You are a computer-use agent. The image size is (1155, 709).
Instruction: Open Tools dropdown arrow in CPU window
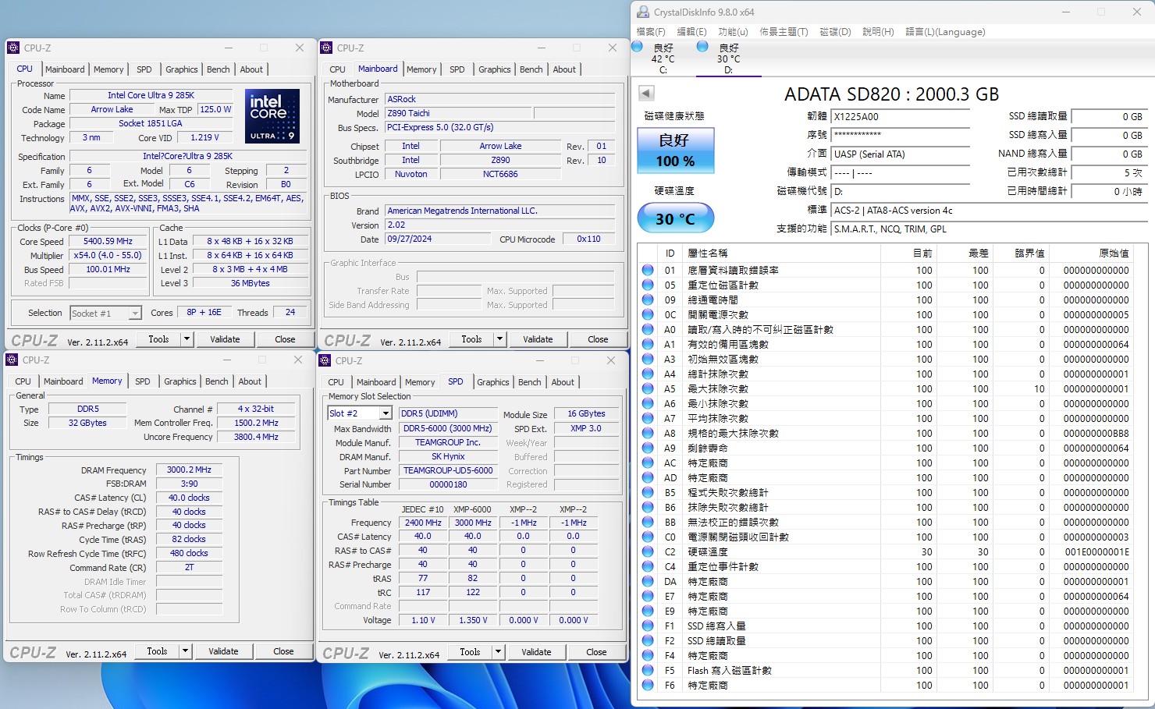click(187, 339)
